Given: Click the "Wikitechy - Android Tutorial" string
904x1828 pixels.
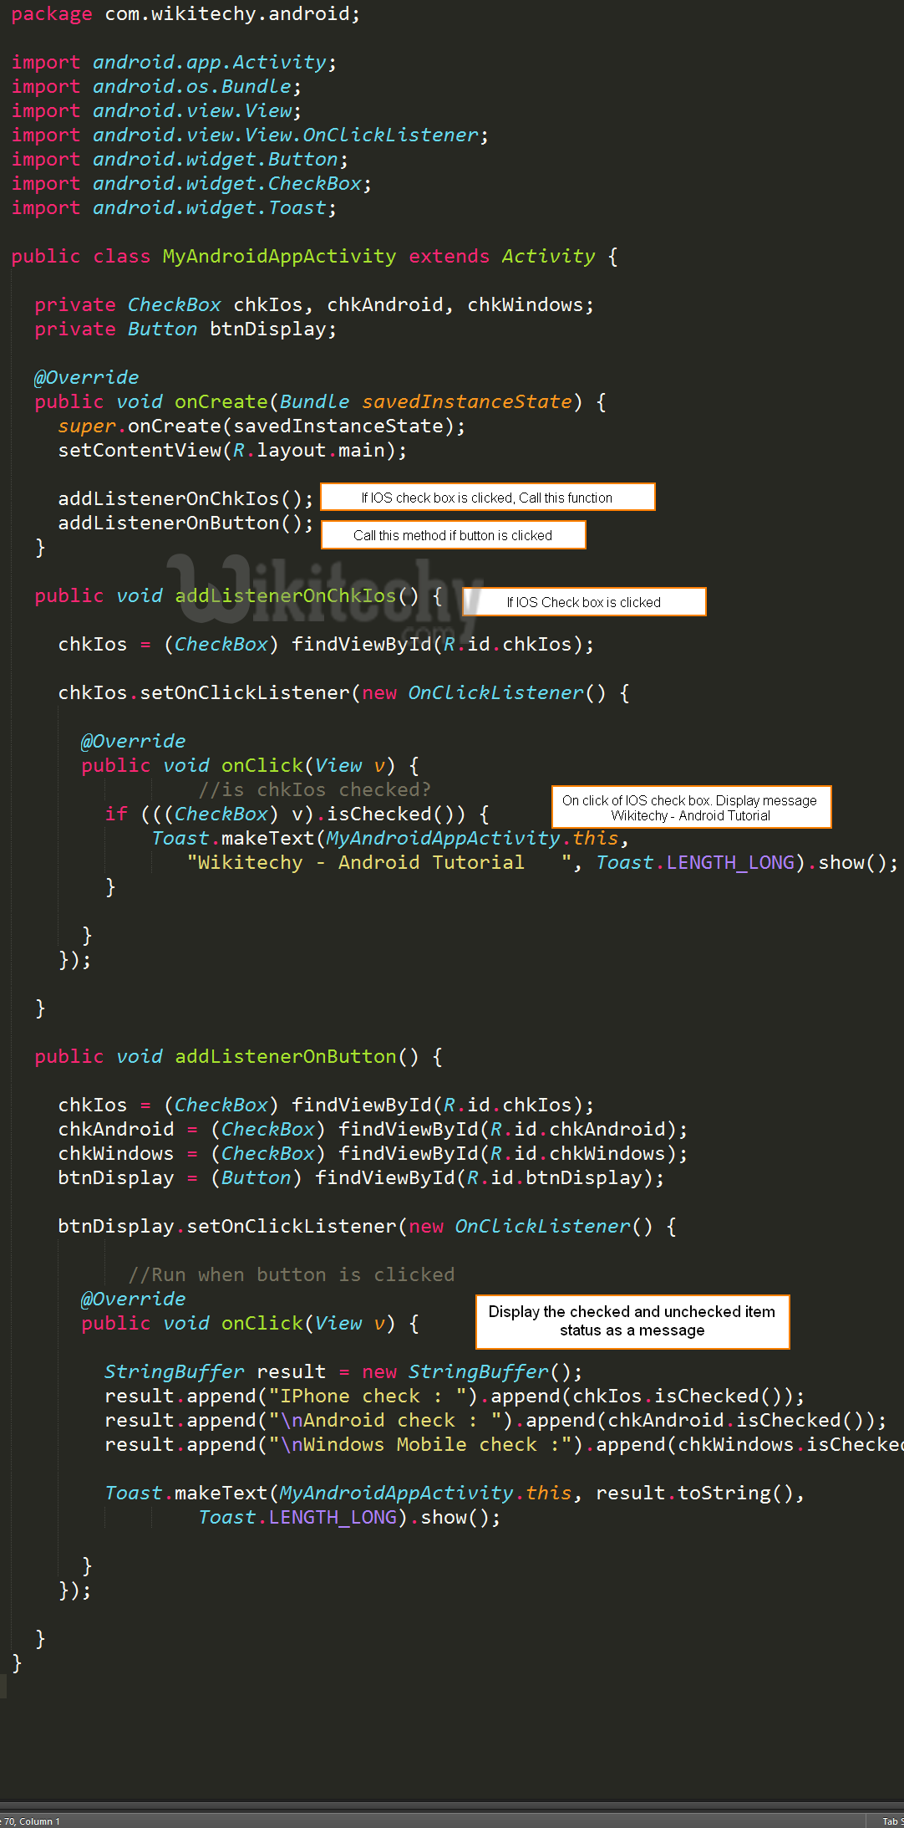Looking at the screenshot, I should point(378,863).
